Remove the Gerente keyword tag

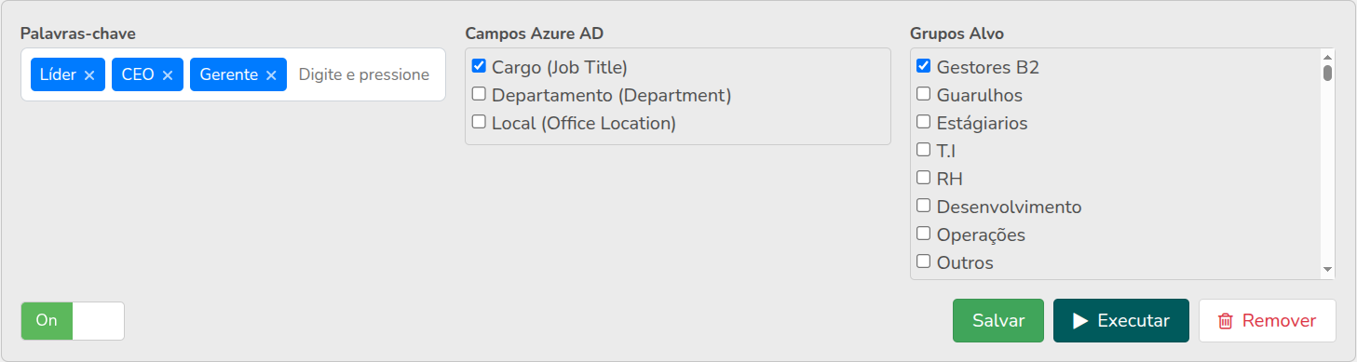click(x=271, y=75)
